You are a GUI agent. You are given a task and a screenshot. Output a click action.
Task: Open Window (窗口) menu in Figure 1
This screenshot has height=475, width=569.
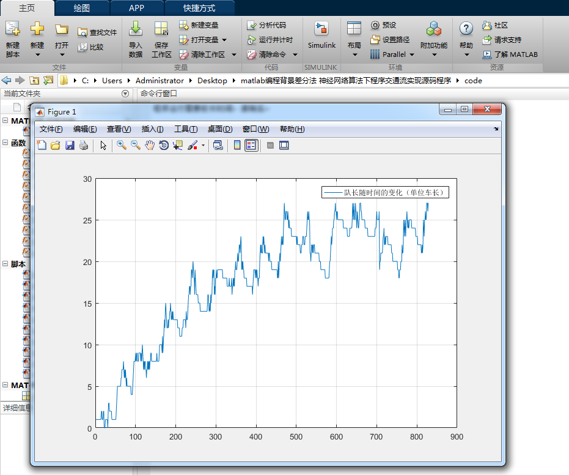255,129
